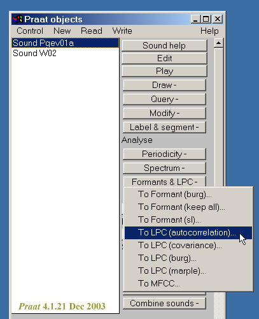Expand the Draw submenu button

pos(164,85)
